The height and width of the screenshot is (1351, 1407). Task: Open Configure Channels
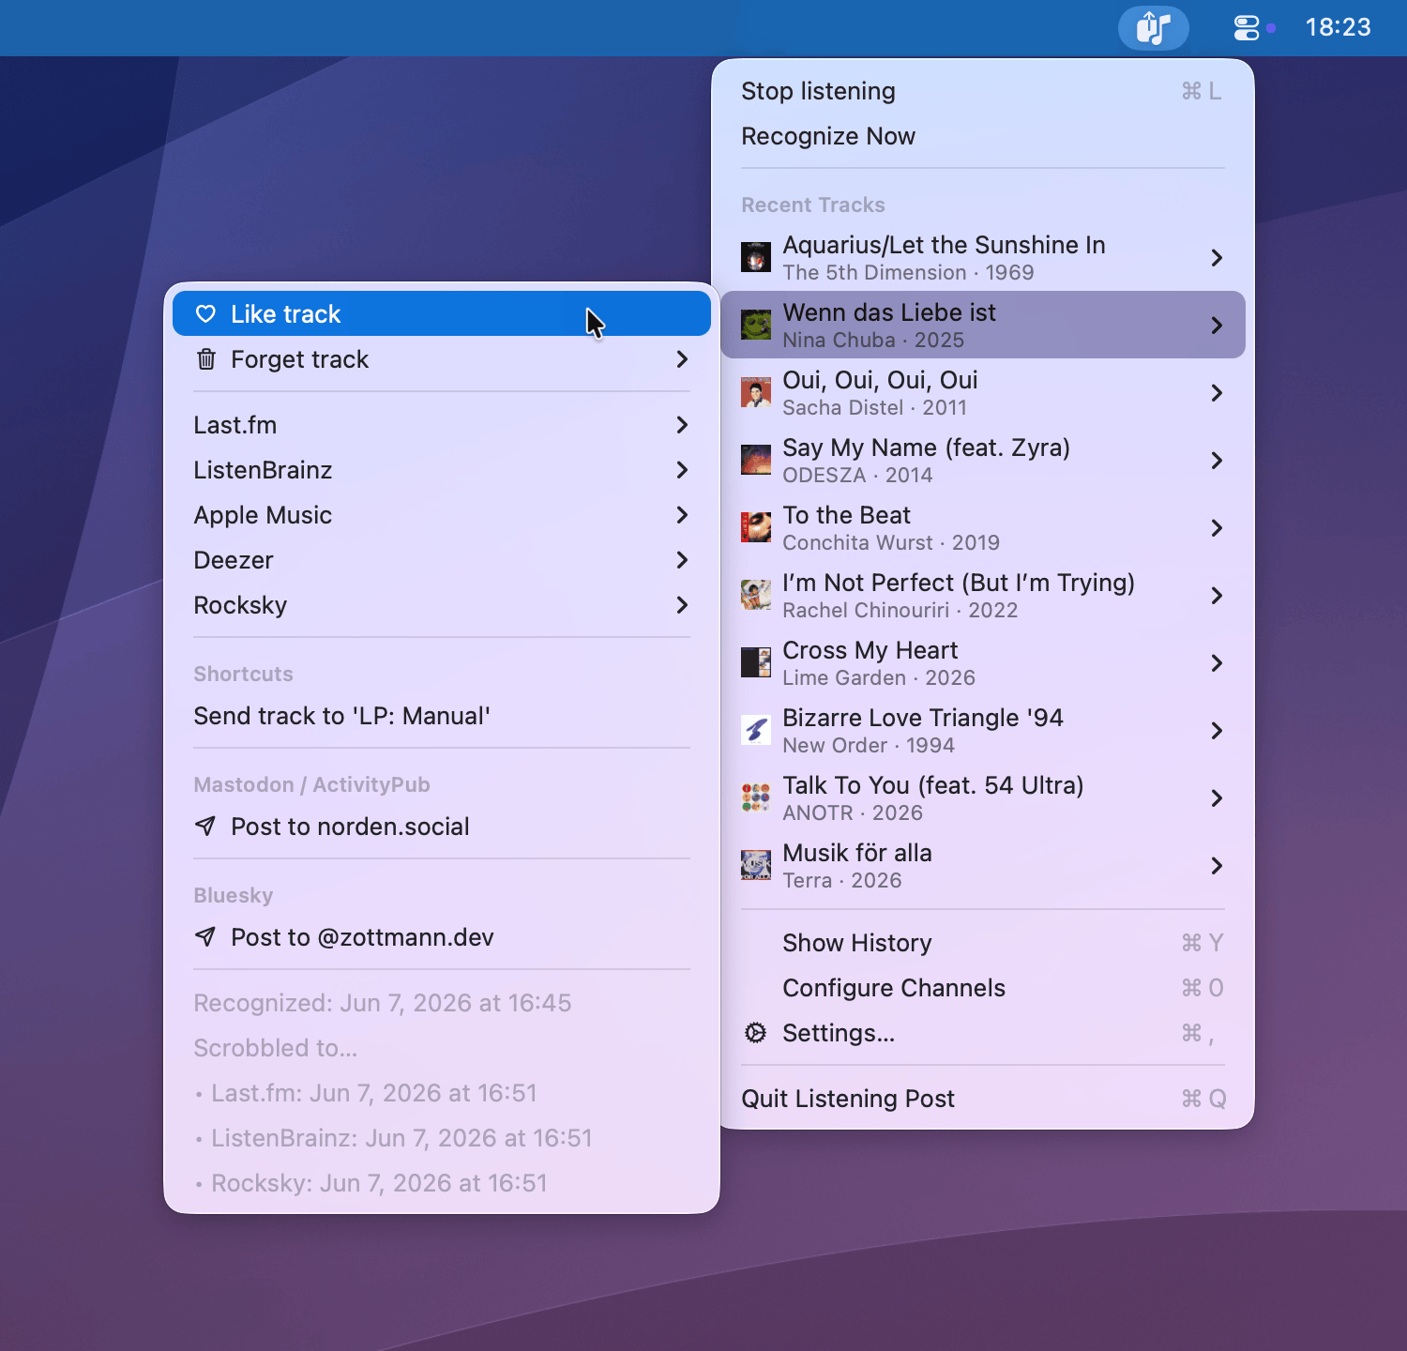pos(983,988)
